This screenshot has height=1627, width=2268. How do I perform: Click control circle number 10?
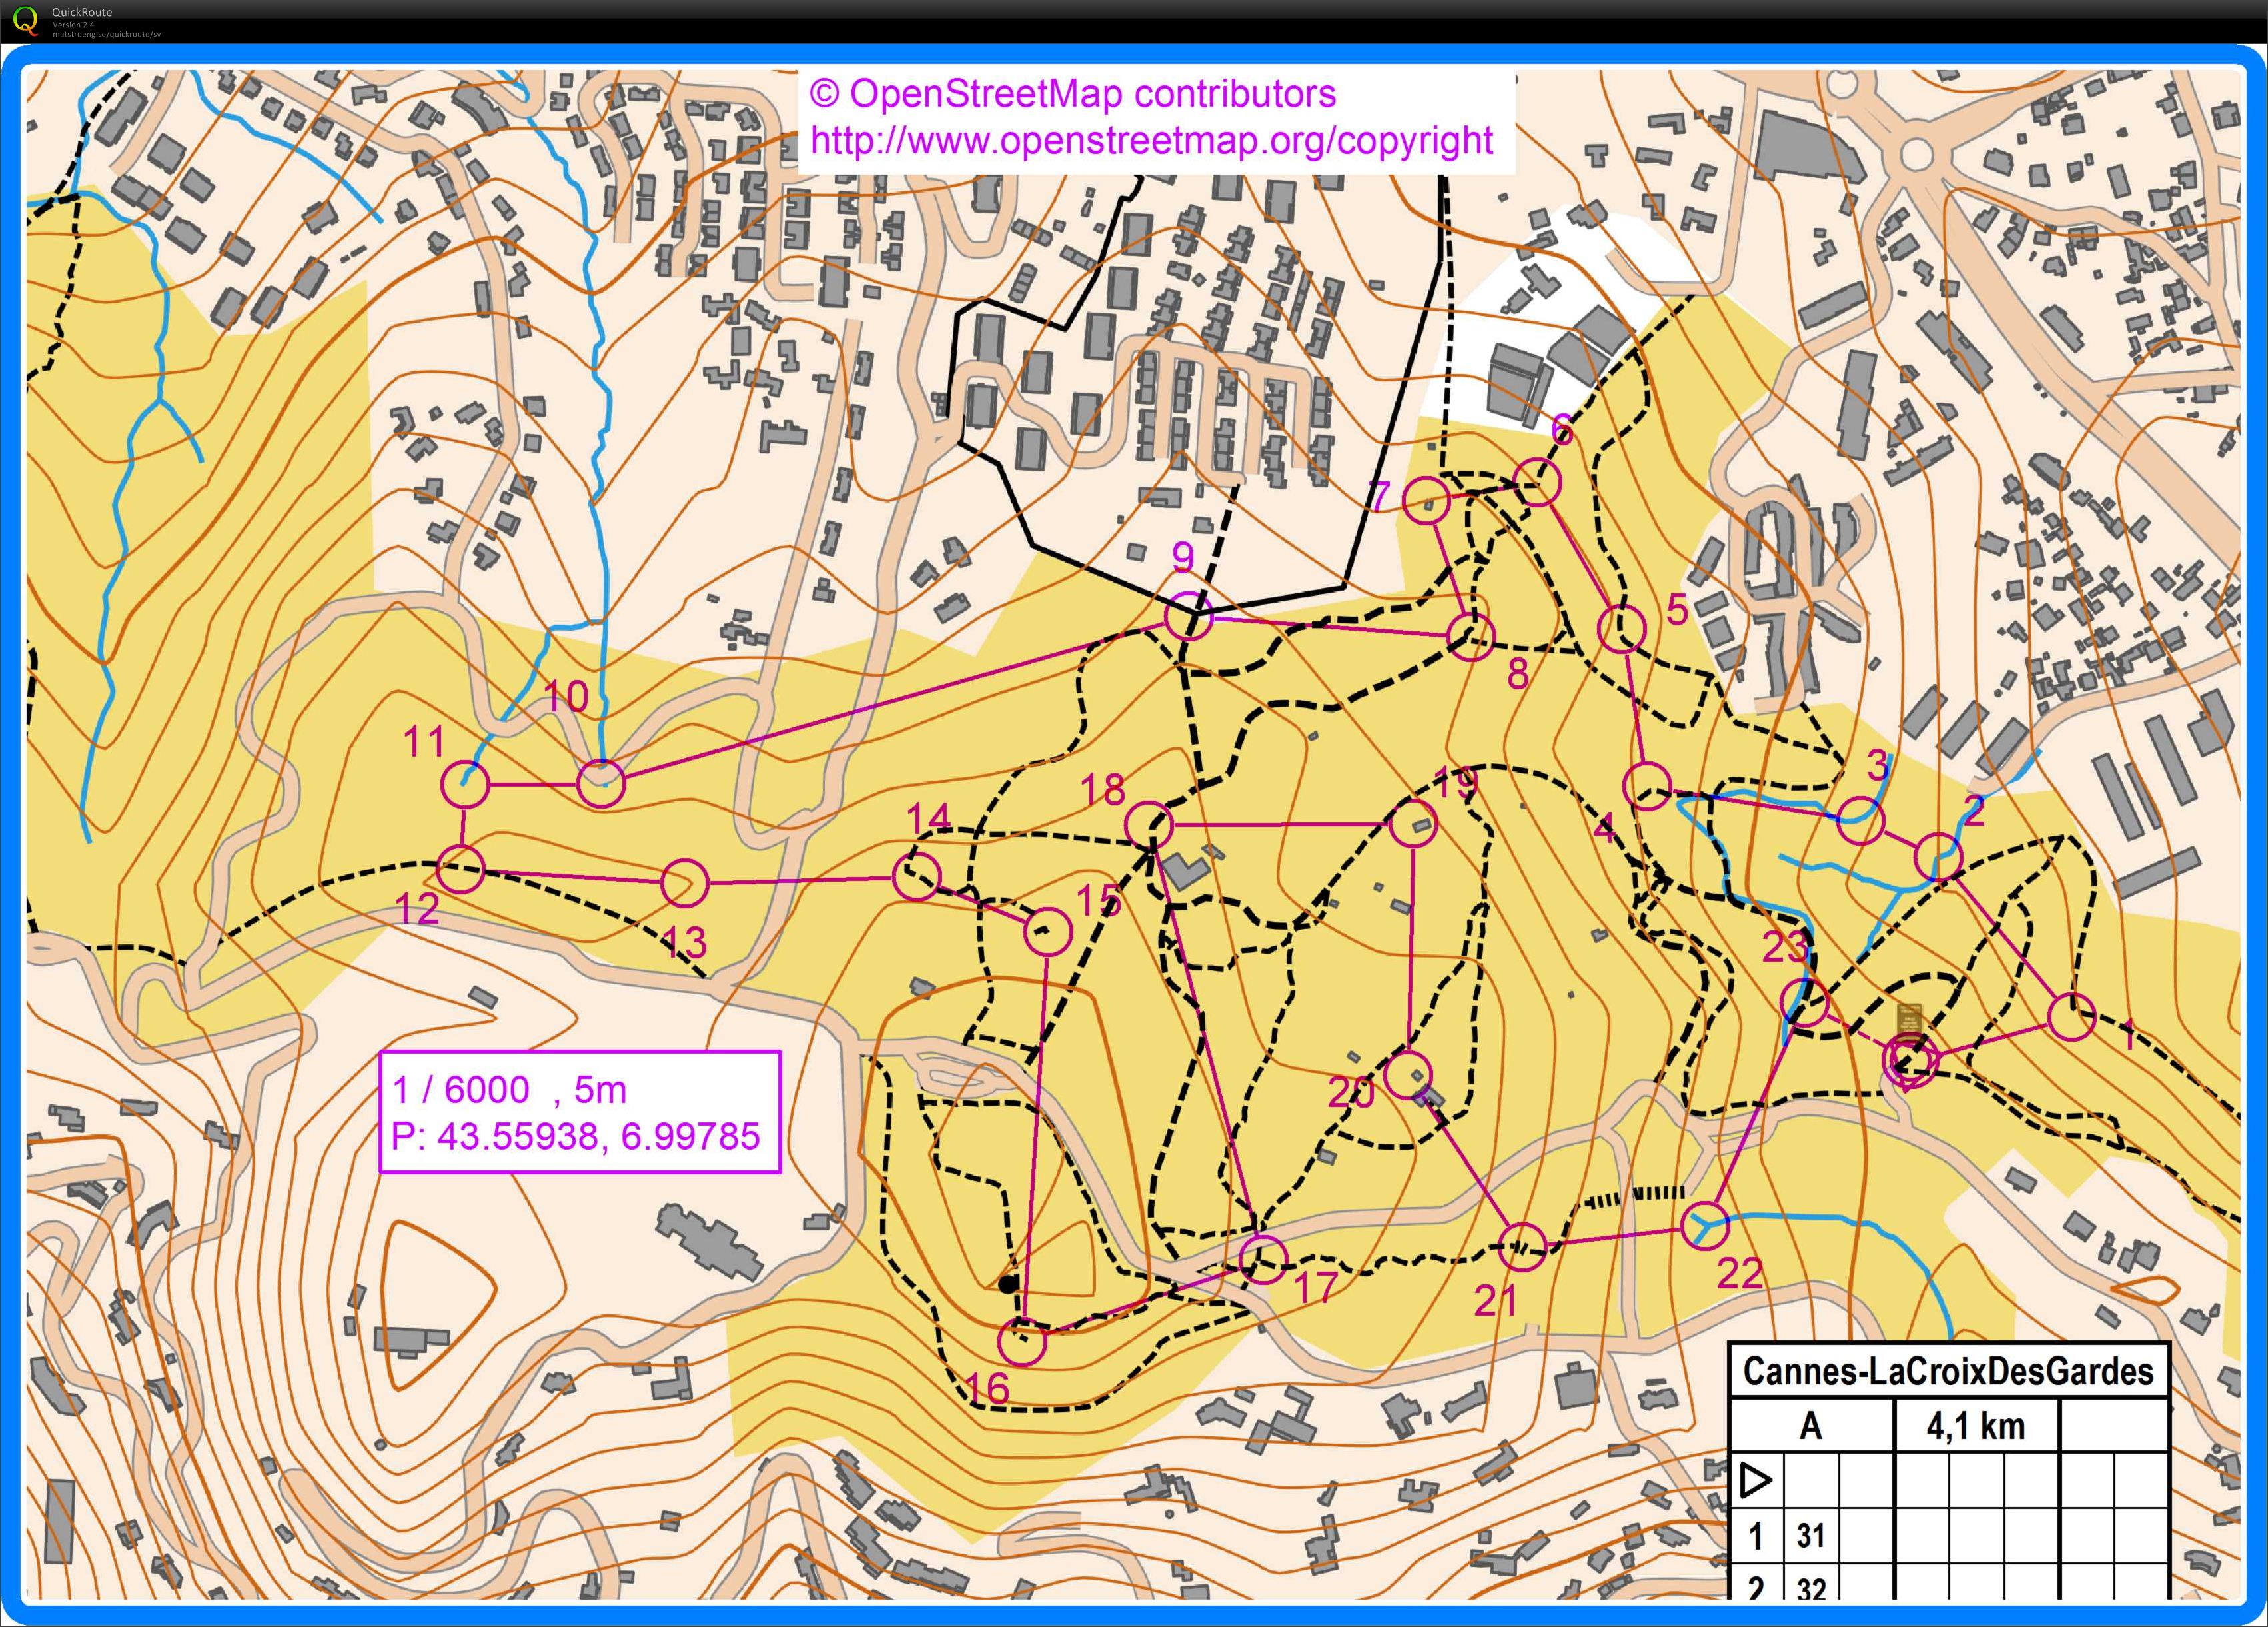click(x=601, y=783)
